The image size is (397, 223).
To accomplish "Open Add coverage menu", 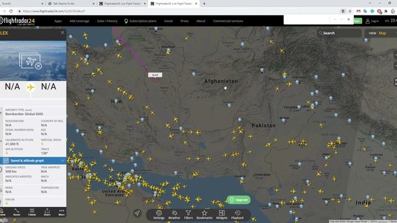I will [x=79, y=21].
